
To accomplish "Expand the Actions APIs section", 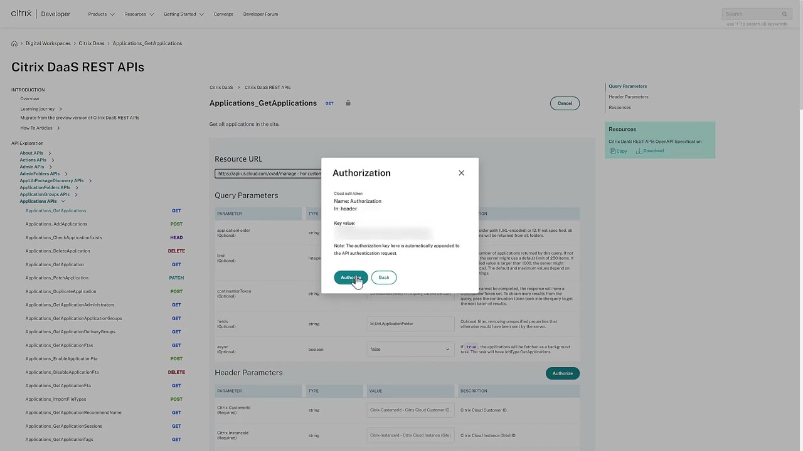I will [33, 160].
